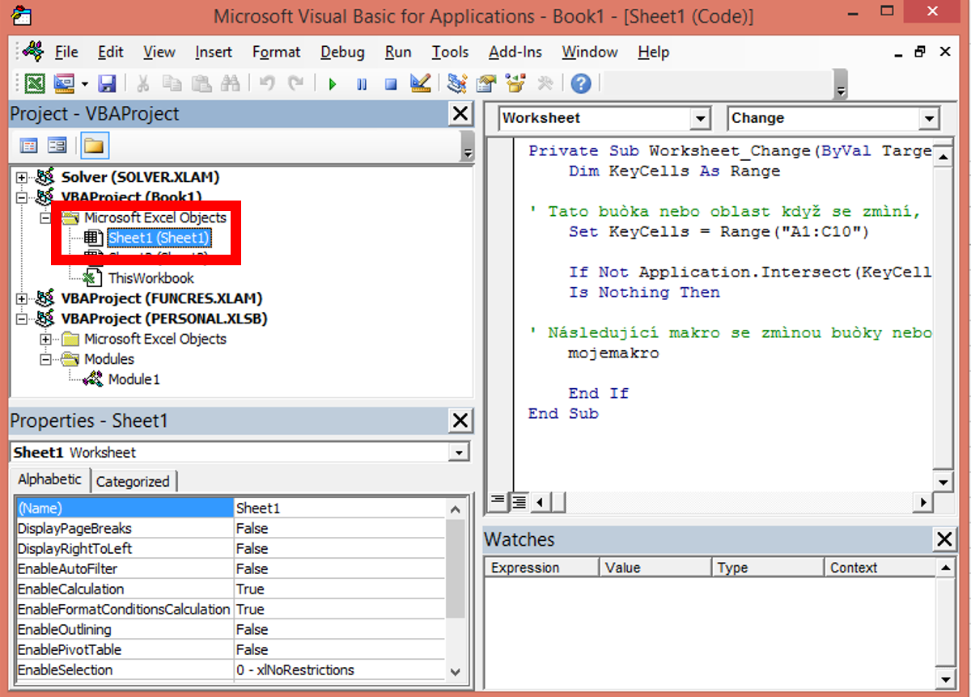Switch to Full Module View button below code
Screen dimensions: 971x697
[518, 501]
